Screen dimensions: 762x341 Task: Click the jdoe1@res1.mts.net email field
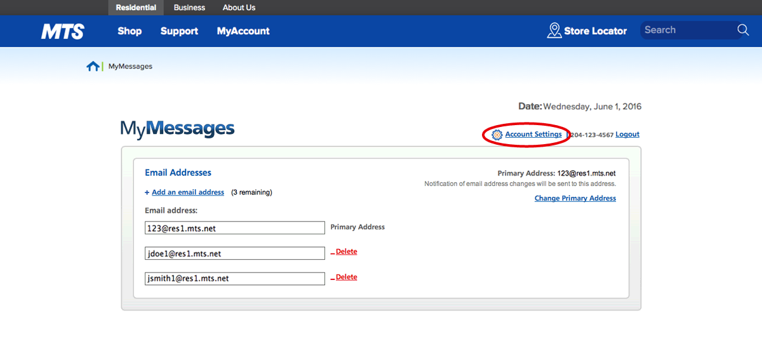235,253
